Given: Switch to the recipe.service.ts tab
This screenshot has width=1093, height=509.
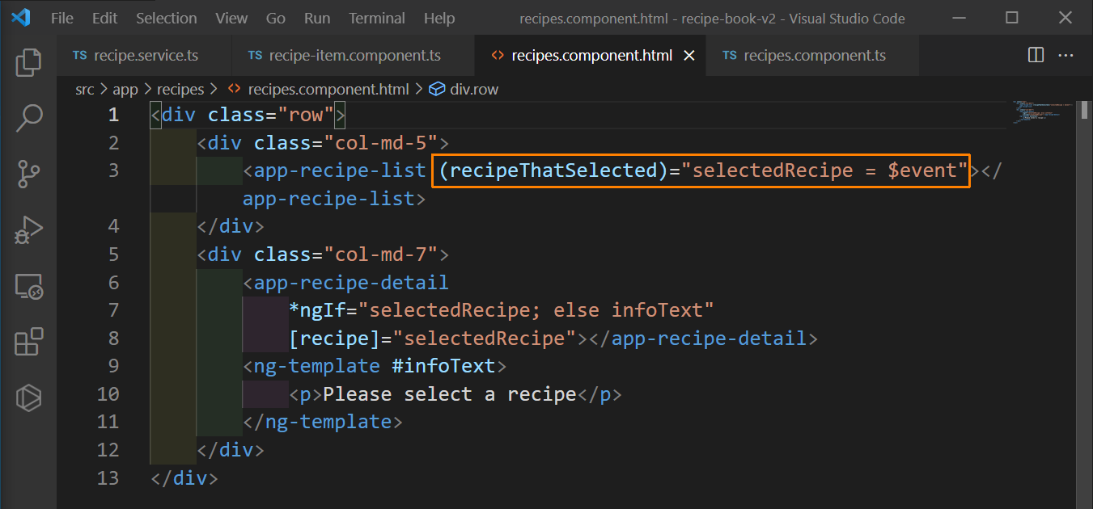Looking at the screenshot, I should [x=145, y=56].
